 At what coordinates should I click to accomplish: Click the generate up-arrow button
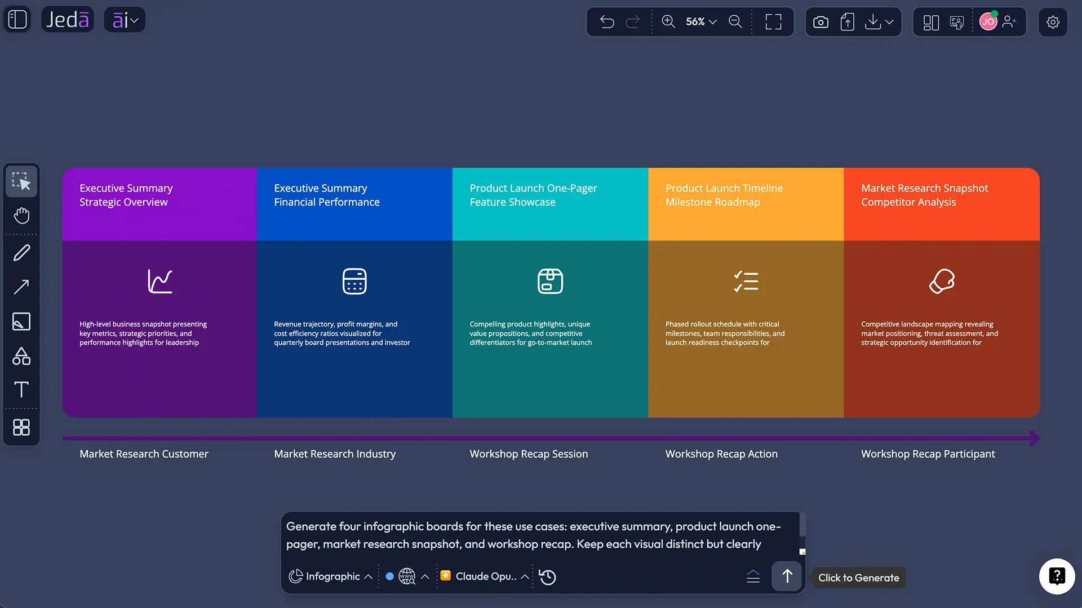click(787, 576)
